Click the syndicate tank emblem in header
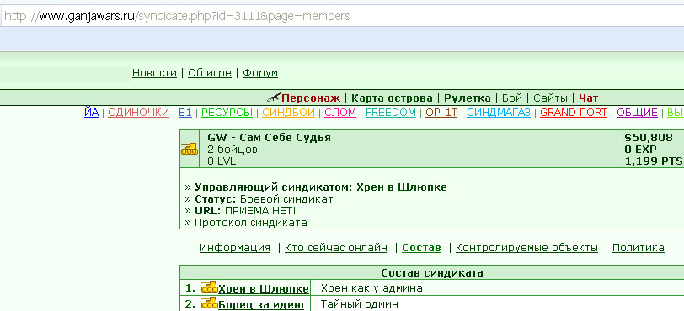The width and height of the screenshot is (684, 311). [190, 149]
